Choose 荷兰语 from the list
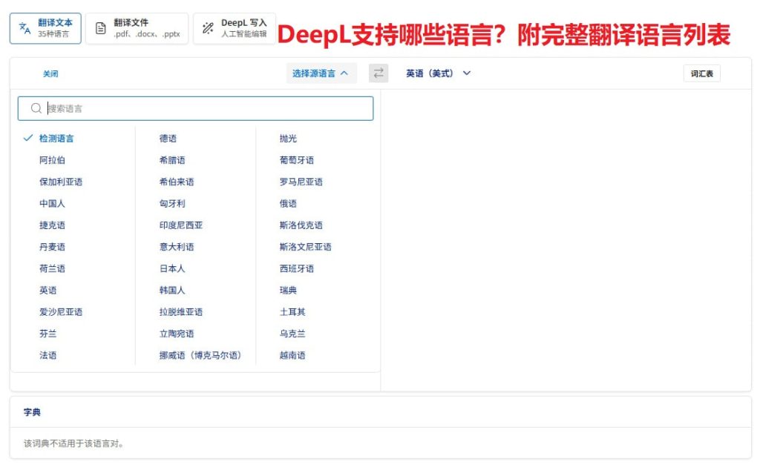Viewport: 760px width, 473px height. click(52, 268)
